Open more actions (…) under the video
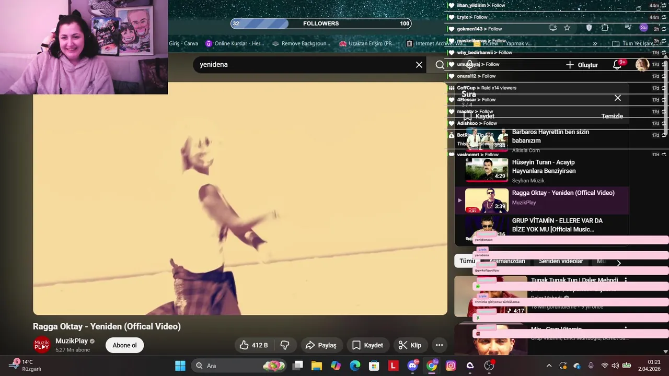 tap(439, 345)
